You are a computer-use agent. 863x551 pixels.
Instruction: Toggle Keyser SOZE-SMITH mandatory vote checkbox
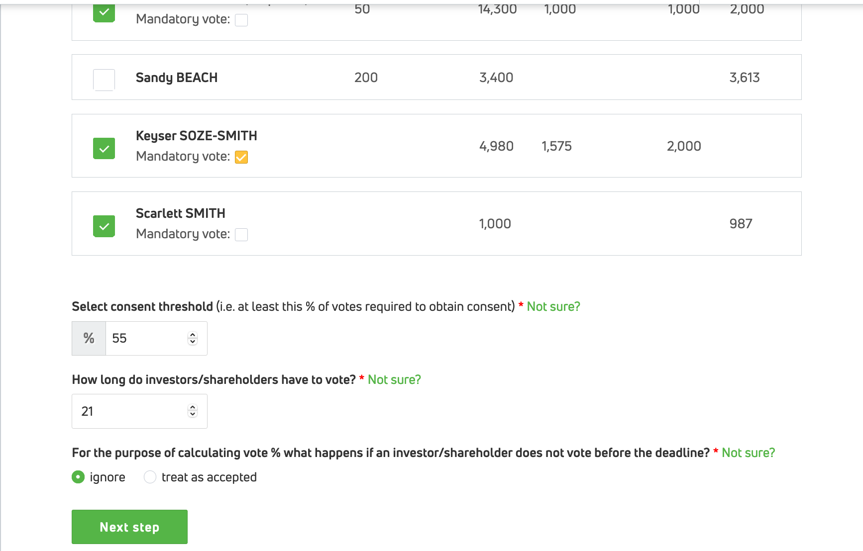coord(241,157)
